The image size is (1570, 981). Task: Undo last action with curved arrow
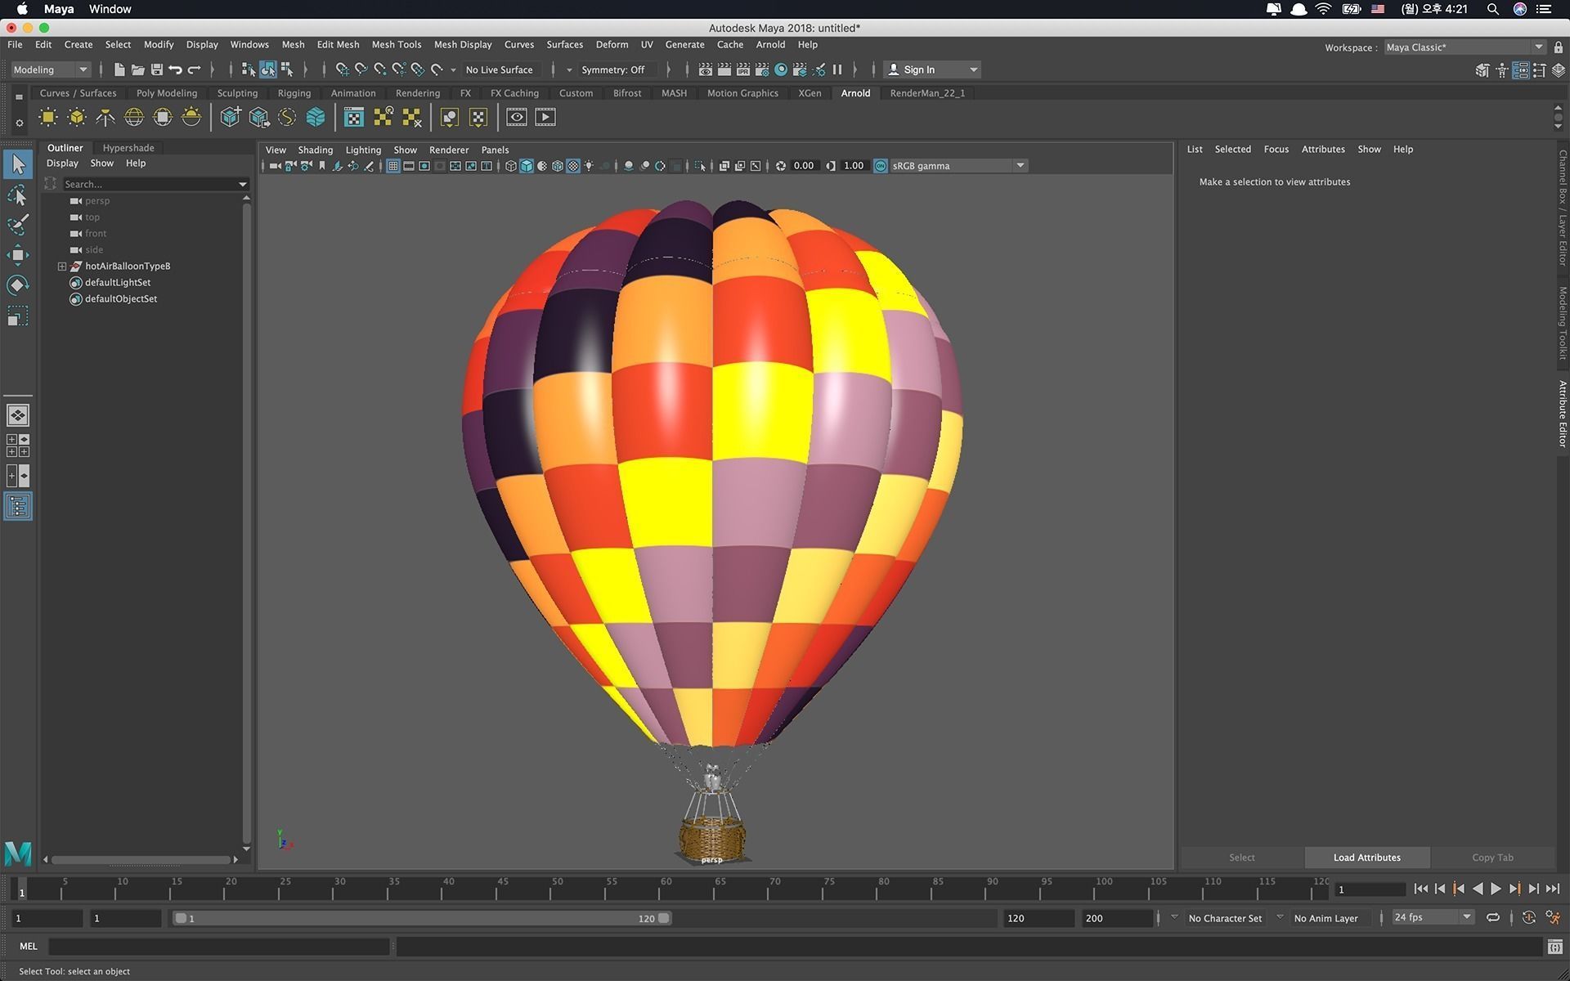(175, 69)
